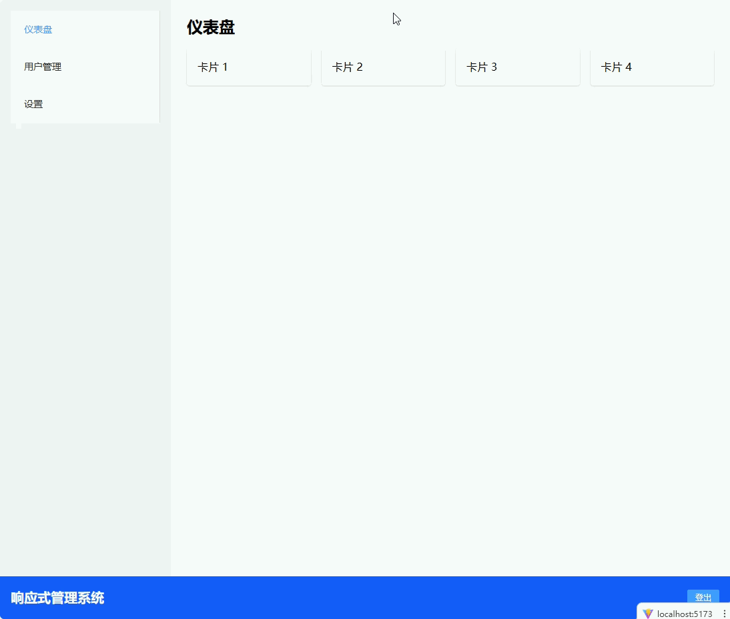The width and height of the screenshot is (730, 619).
Task: Click the gap between 卡片 2 and 卡片 3
Action: [x=450, y=67]
